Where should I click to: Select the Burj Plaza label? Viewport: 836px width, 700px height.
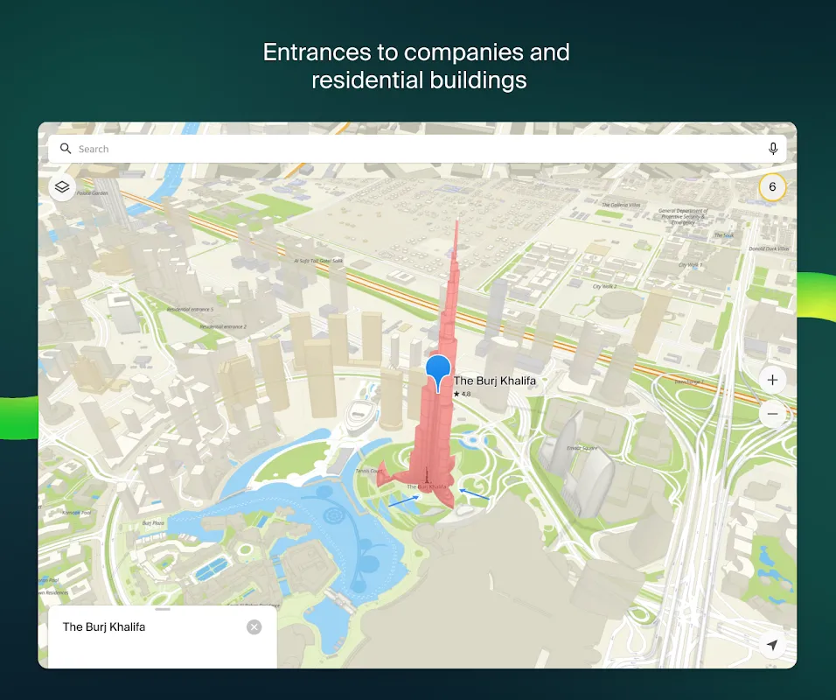153,523
